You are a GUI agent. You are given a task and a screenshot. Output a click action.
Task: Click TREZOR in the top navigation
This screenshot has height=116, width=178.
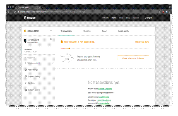pos(105,18)
